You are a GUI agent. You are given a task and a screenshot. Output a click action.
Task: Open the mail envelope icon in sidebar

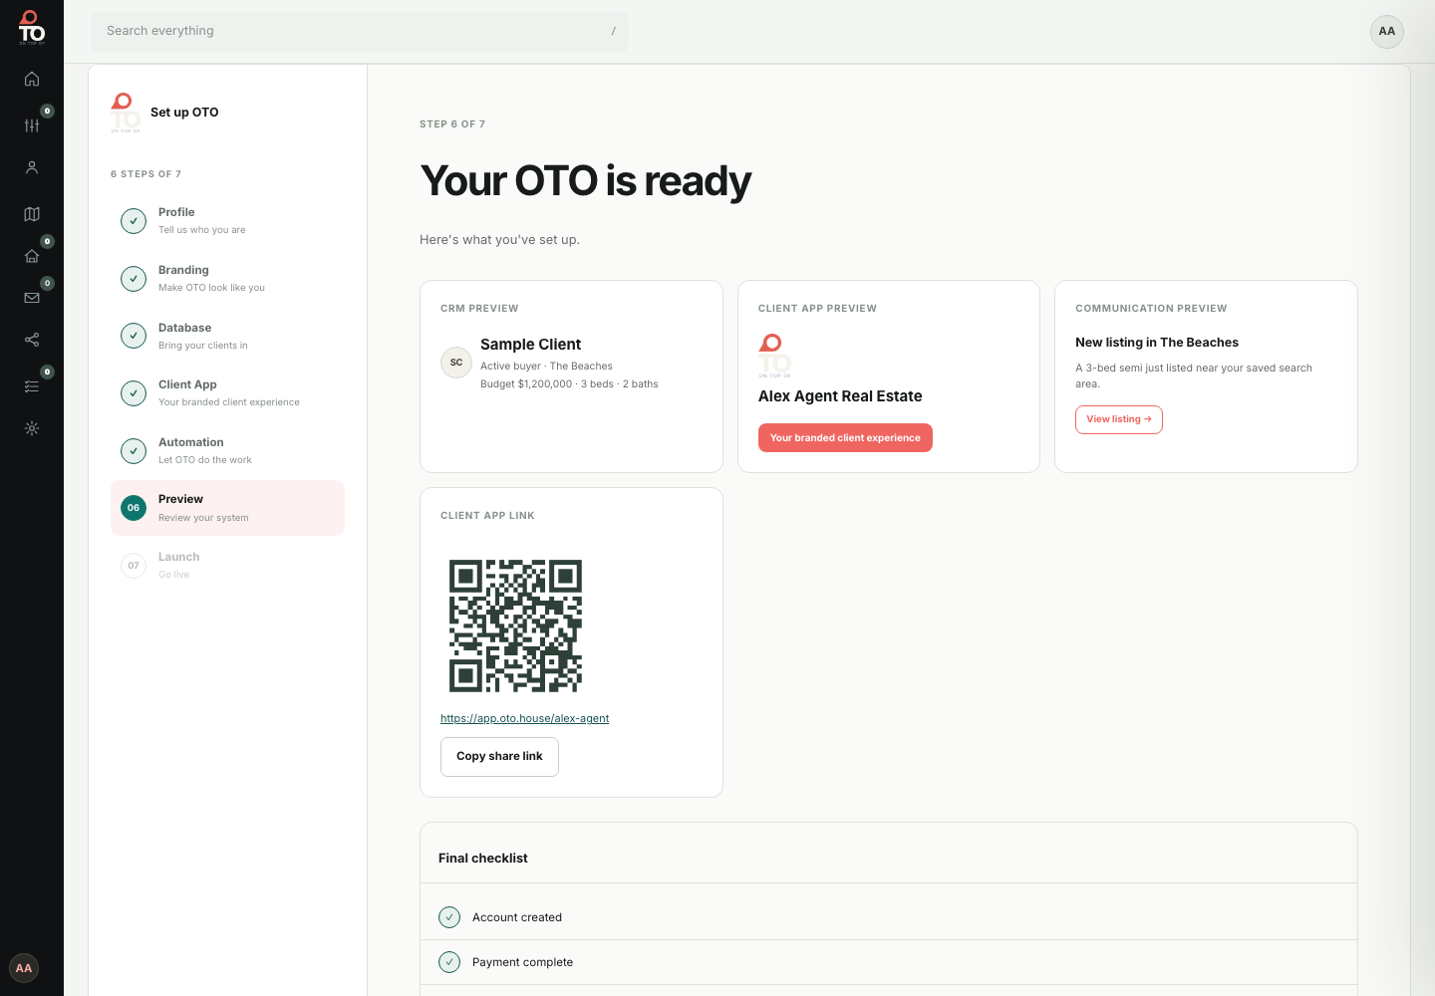coord(32,298)
